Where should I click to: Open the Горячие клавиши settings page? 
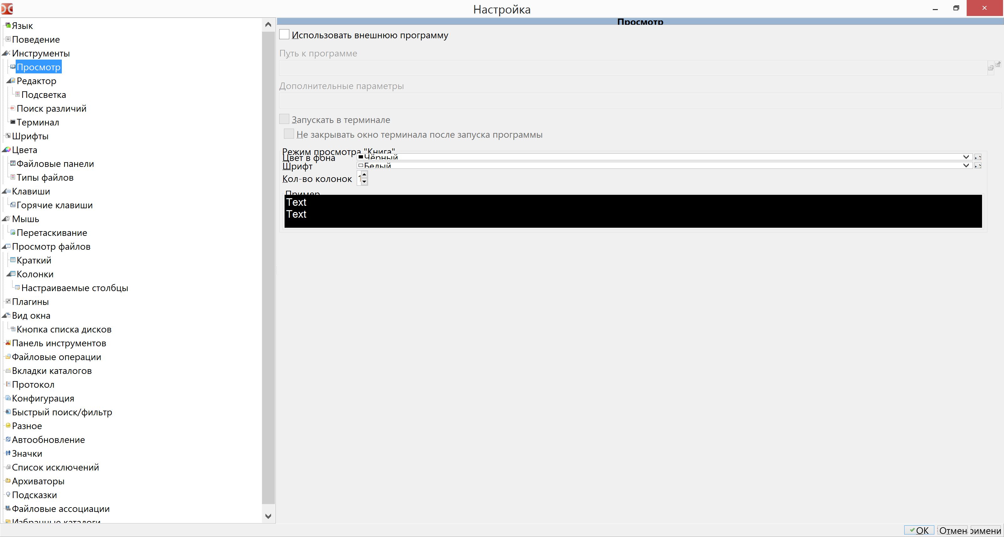click(55, 205)
